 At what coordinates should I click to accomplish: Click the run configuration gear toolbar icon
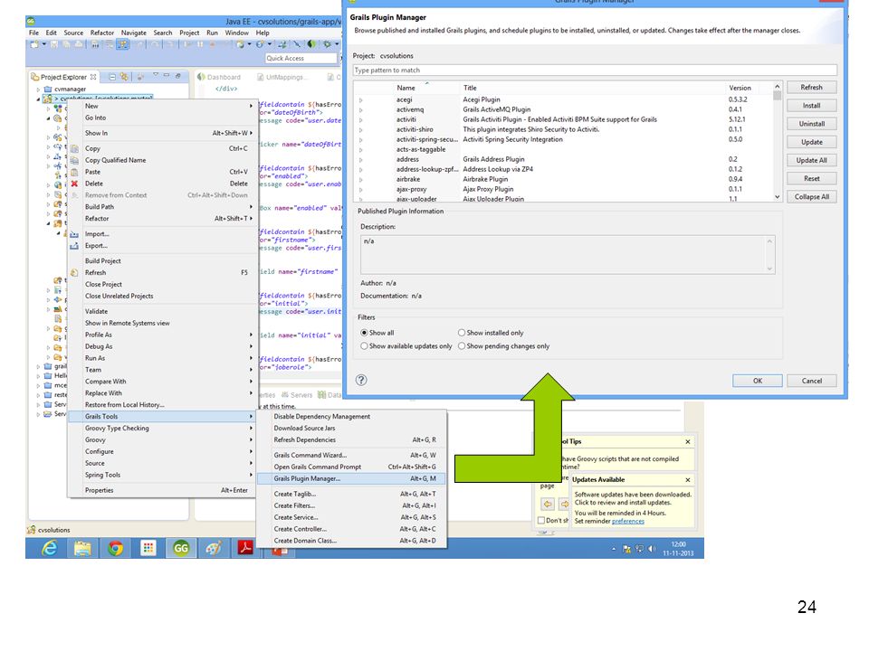pos(327,44)
